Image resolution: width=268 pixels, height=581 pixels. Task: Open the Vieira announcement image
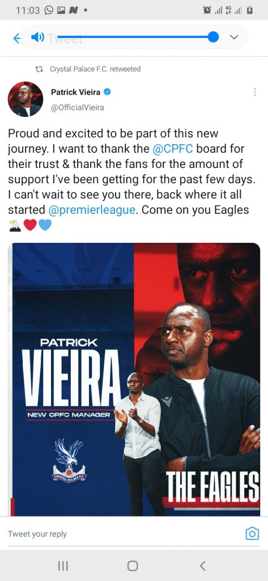[x=134, y=380]
